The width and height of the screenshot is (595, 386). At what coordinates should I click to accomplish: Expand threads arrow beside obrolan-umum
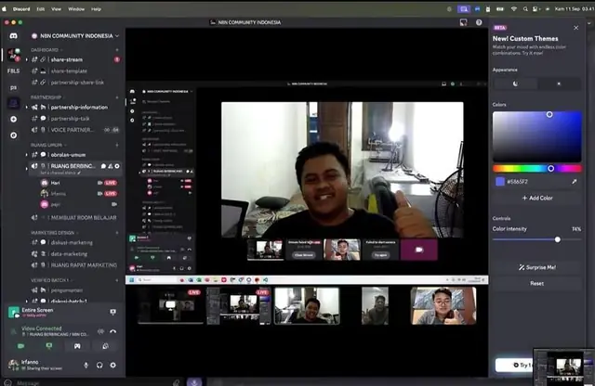click(x=27, y=155)
